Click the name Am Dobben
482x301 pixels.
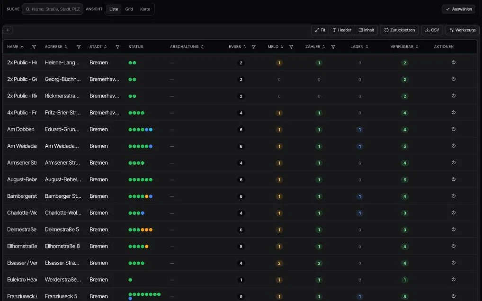[x=20, y=129]
